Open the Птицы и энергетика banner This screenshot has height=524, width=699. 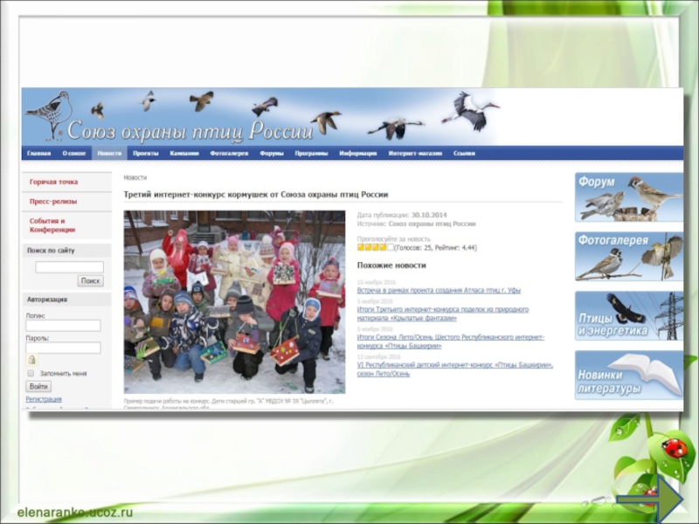click(x=628, y=315)
